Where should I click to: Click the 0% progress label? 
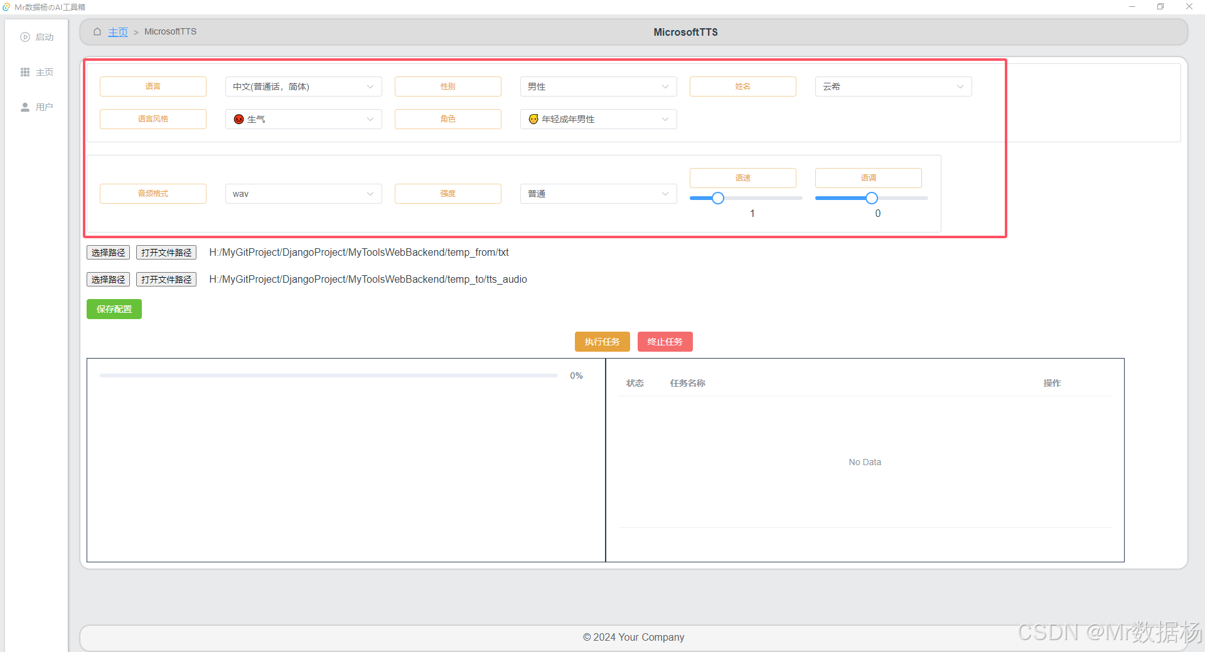577,376
